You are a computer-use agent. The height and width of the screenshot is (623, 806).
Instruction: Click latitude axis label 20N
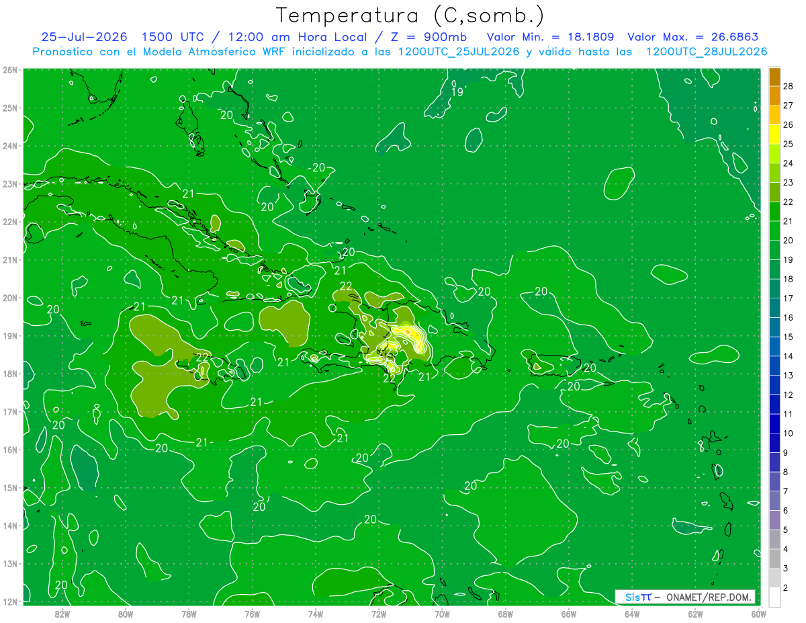10,298
